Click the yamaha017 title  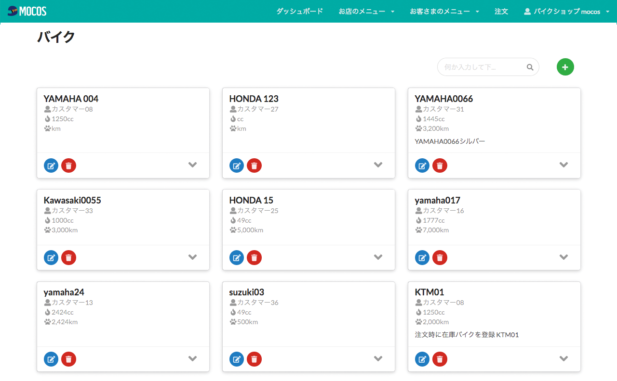click(438, 200)
